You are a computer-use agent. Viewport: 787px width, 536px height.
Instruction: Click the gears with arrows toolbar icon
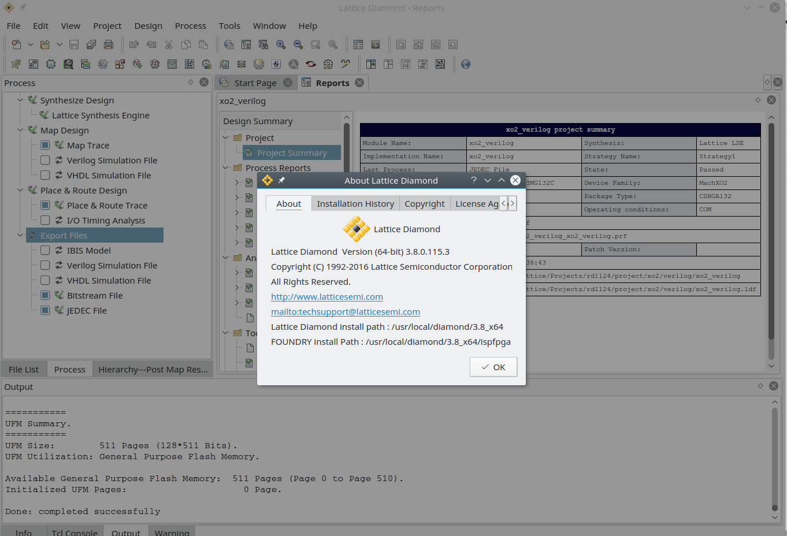tap(328, 64)
